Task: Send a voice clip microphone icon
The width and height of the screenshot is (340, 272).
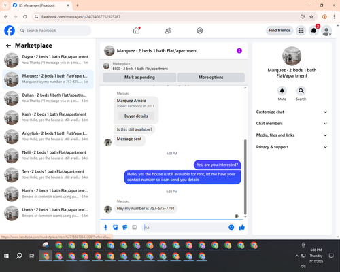Action: click(x=105, y=227)
